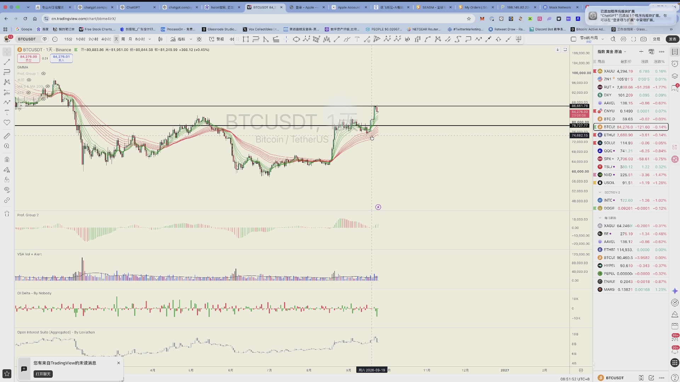Screen dimensions: 680x382
Task: Open alerts clock icon in right sidebar
Action: [x=675, y=64]
